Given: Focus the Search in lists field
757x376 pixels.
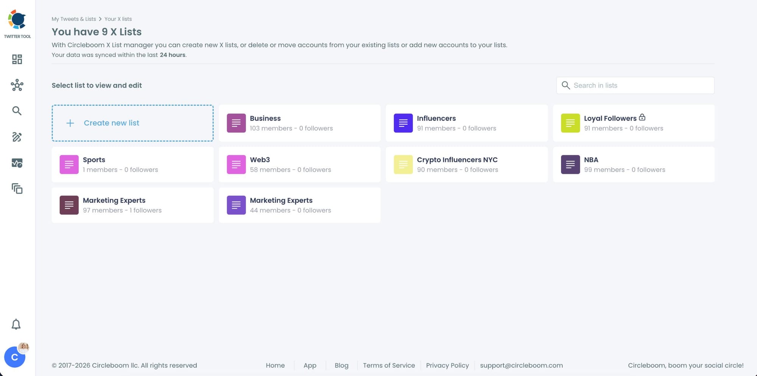Looking at the screenshot, I should [635, 85].
